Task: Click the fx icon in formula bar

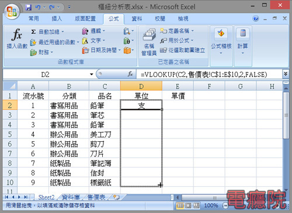Action: click(x=130, y=74)
